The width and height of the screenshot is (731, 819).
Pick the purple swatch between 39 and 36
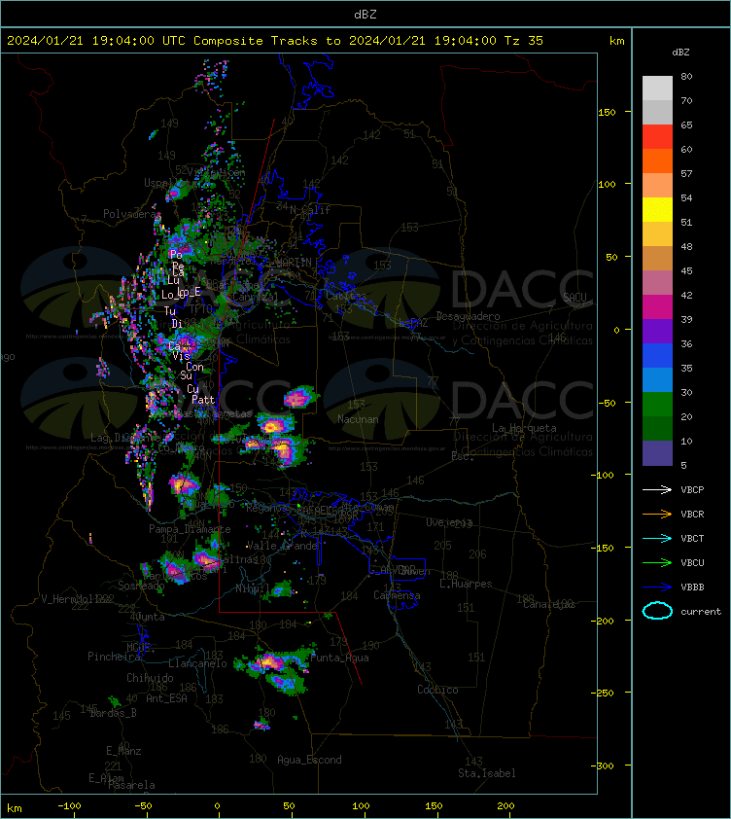click(x=657, y=331)
